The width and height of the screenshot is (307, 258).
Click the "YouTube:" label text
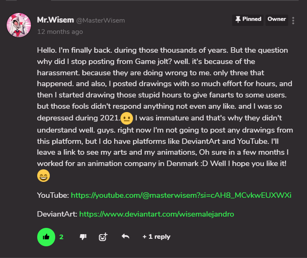coord(53,195)
